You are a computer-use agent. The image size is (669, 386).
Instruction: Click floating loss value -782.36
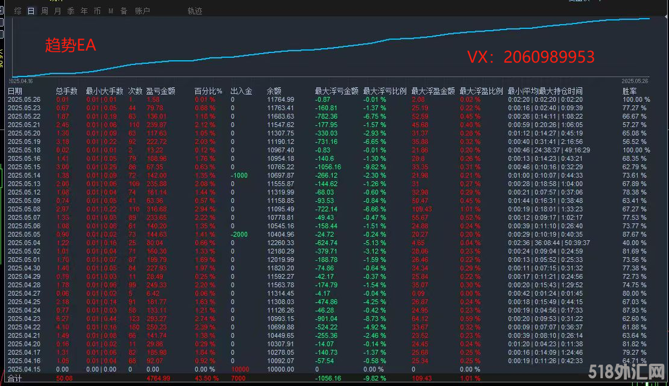coord(326,116)
